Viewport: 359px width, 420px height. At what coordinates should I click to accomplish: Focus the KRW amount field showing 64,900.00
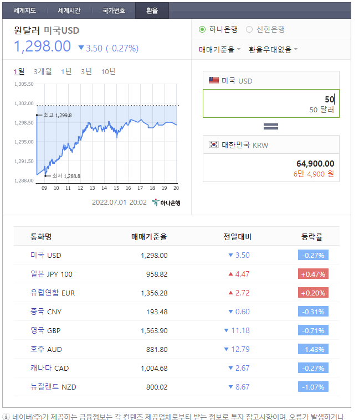271,168
